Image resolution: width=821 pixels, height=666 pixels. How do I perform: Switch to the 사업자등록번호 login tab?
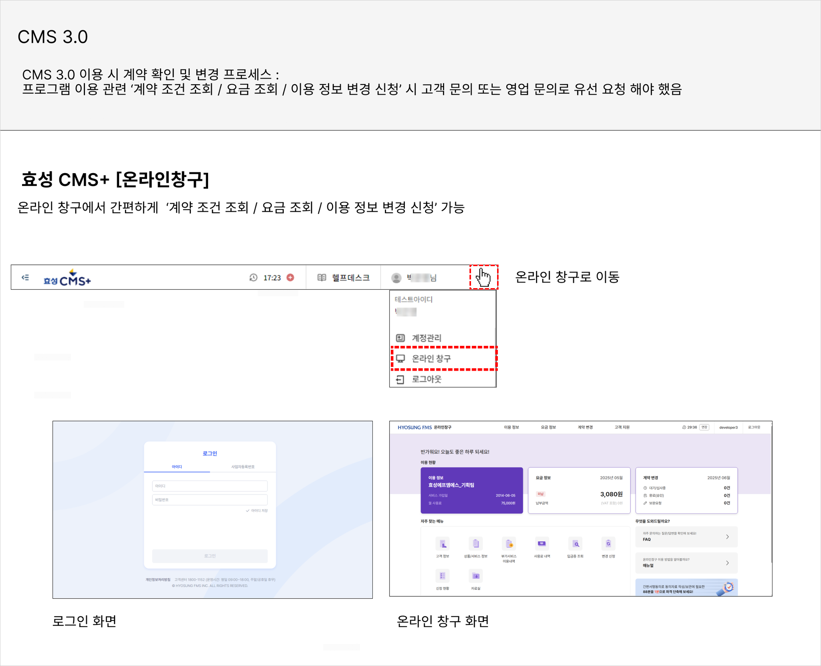click(243, 467)
